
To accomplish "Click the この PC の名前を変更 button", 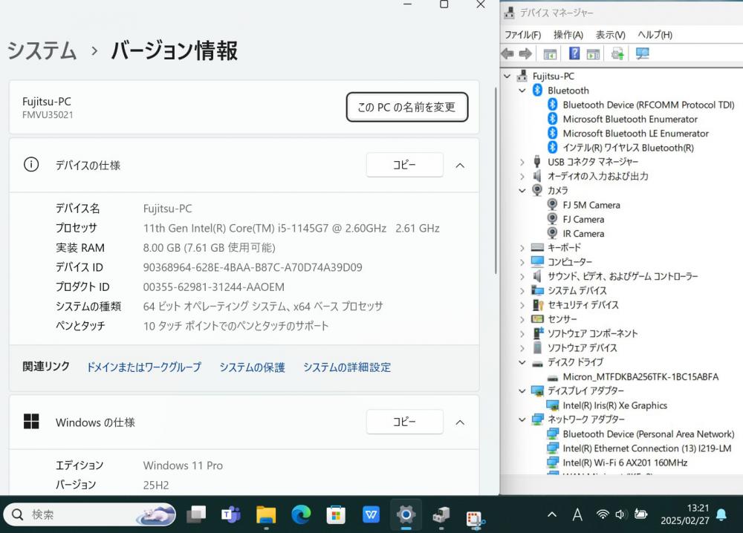I will coord(406,108).
